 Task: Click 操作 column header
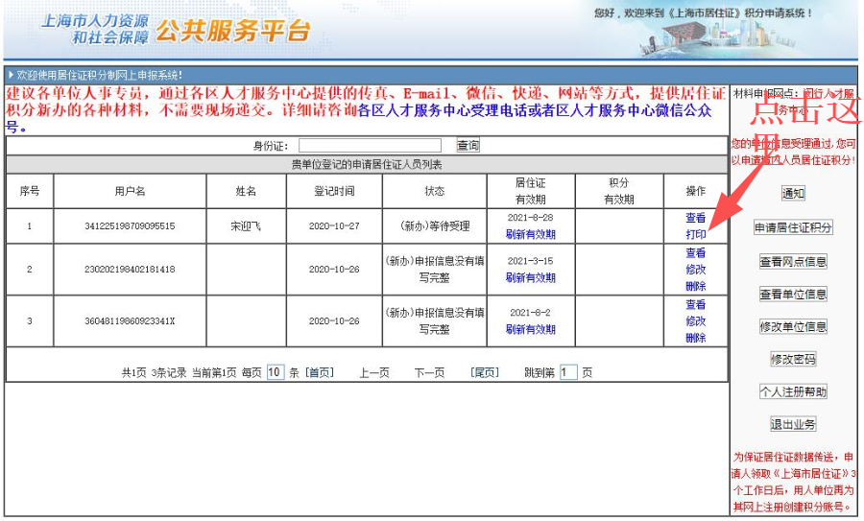tap(695, 191)
